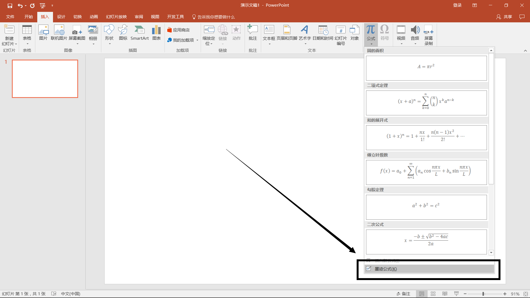Switch to the Transitions (切换) tab
Image resolution: width=530 pixels, height=298 pixels.
click(x=78, y=17)
